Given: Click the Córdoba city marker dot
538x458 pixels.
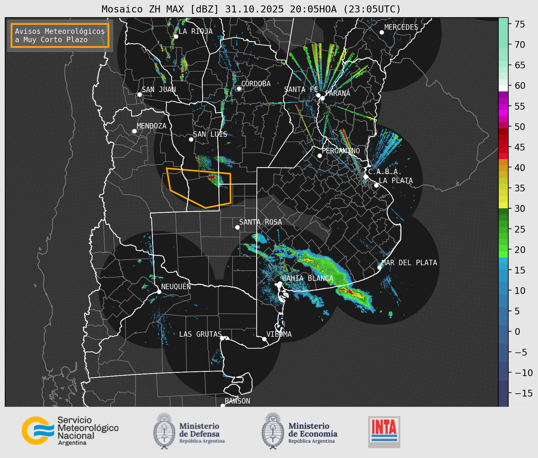Looking at the screenshot, I should (239, 89).
